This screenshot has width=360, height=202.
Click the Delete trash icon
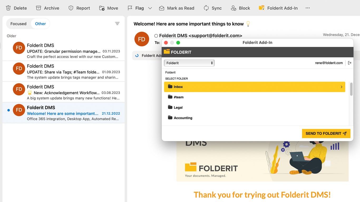coord(8,8)
